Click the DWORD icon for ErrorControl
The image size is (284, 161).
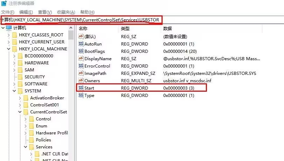[x=81, y=66]
